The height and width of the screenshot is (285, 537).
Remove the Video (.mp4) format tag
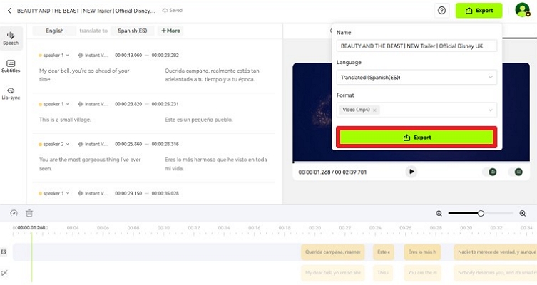point(375,110)
